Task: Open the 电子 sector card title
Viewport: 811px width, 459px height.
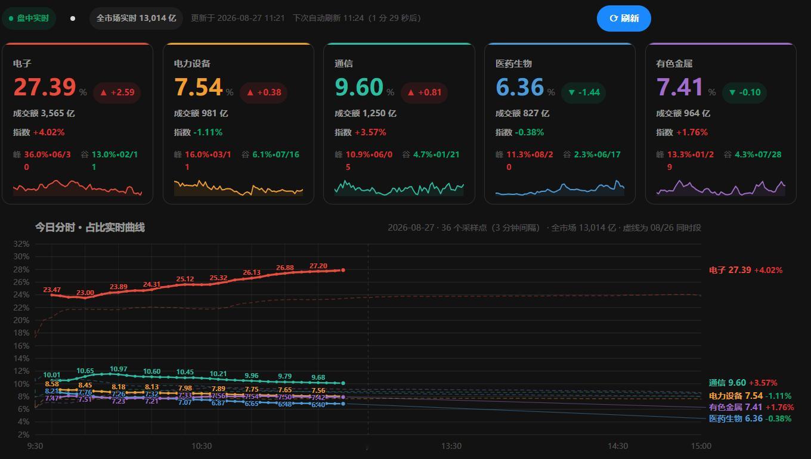Action: 22,64
